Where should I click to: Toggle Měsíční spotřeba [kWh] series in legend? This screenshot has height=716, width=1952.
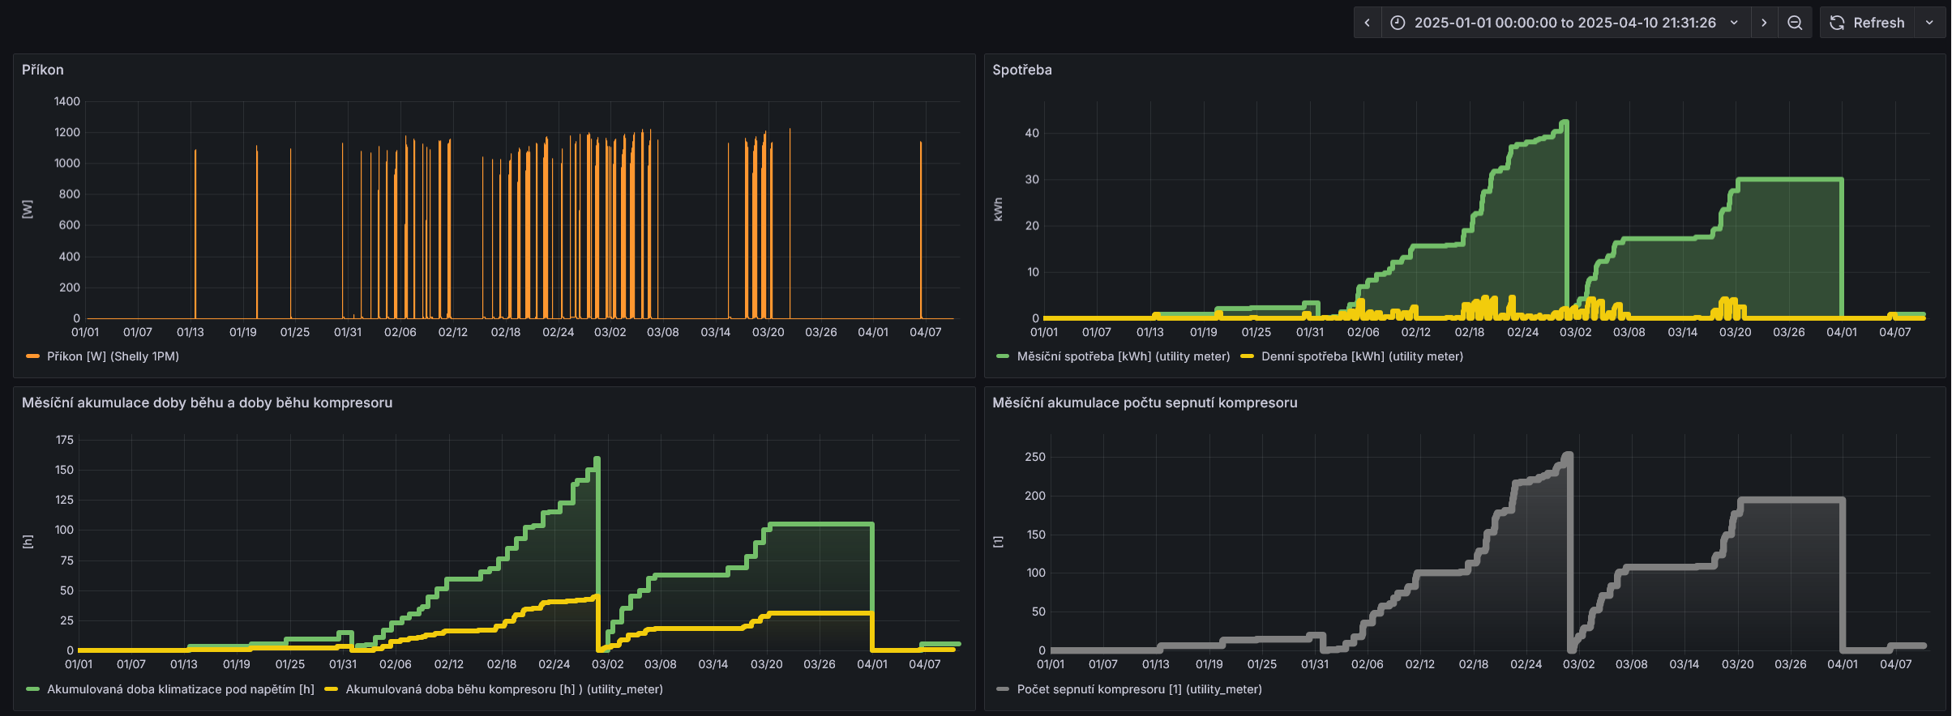click(1123, 356)
